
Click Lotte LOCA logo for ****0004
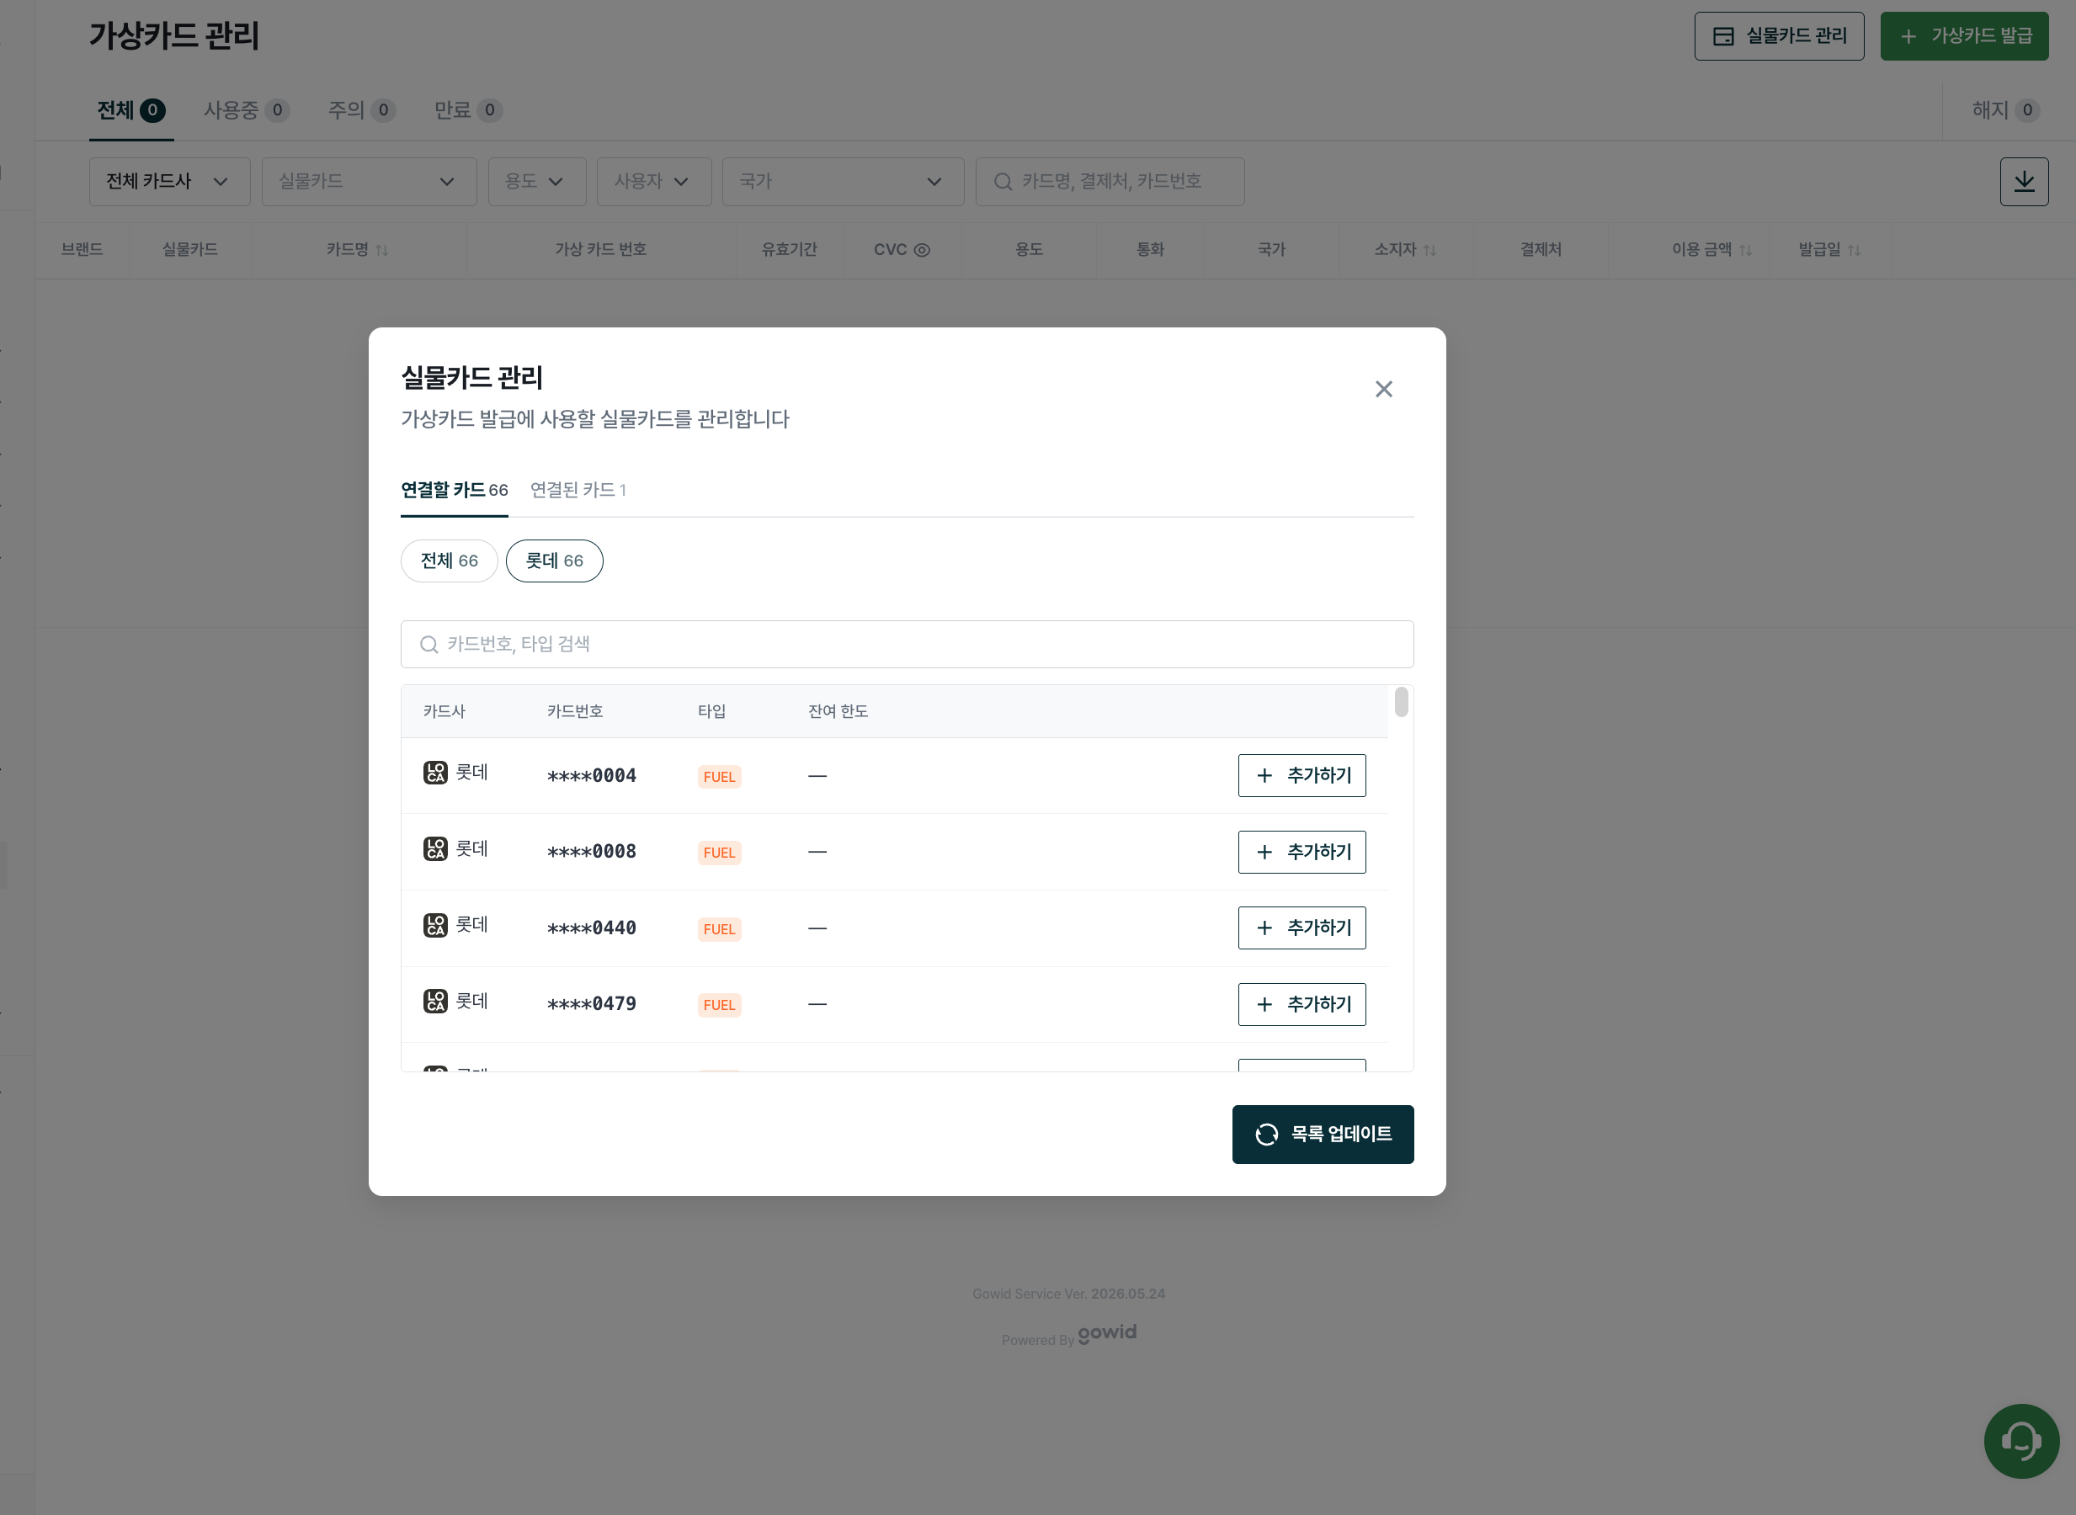pos(435,772)
